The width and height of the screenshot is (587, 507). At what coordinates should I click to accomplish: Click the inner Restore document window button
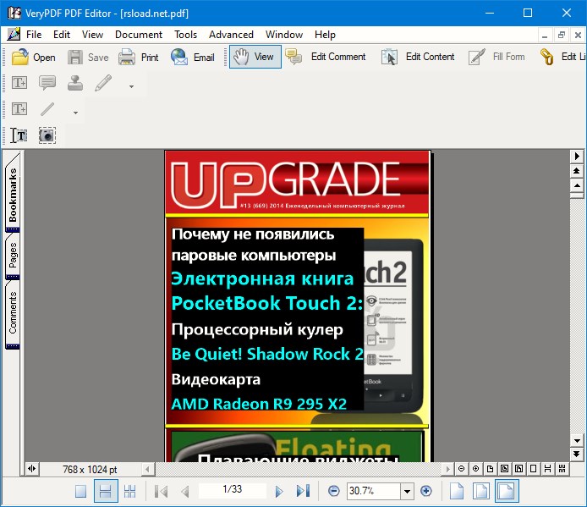pos(561,36)
